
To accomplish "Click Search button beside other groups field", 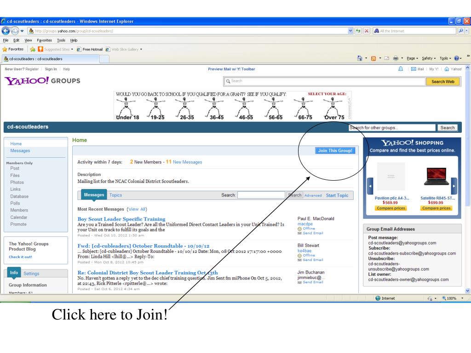I will pyautogui.click(x=448, y=128).
